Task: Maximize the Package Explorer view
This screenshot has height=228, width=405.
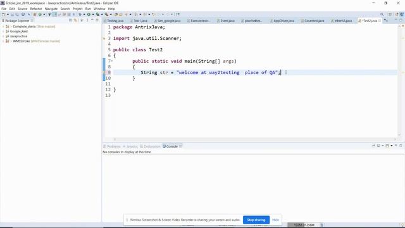Action: pos(97,20)
